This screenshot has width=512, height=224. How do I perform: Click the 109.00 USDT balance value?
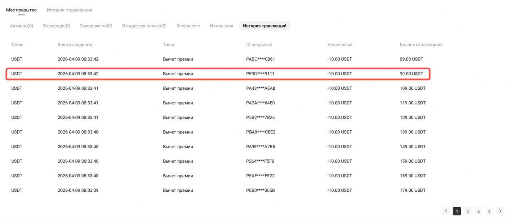point(413,88)
